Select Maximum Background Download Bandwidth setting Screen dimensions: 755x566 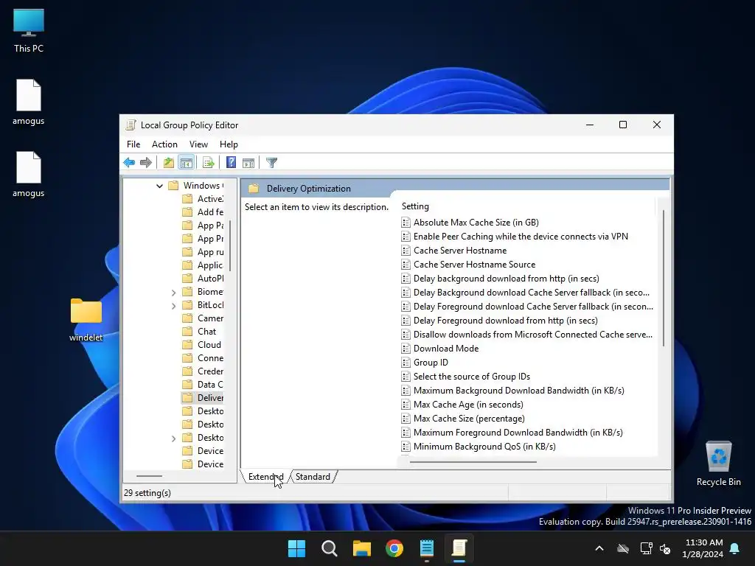tap(513, 390)
